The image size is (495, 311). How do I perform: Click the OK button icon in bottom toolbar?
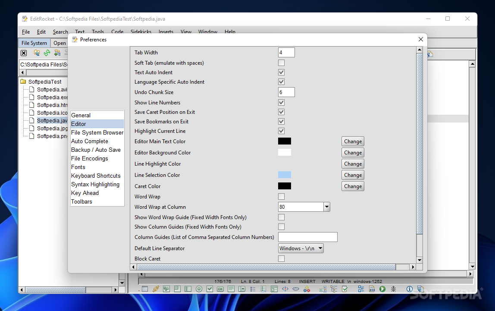pos(220,289)
